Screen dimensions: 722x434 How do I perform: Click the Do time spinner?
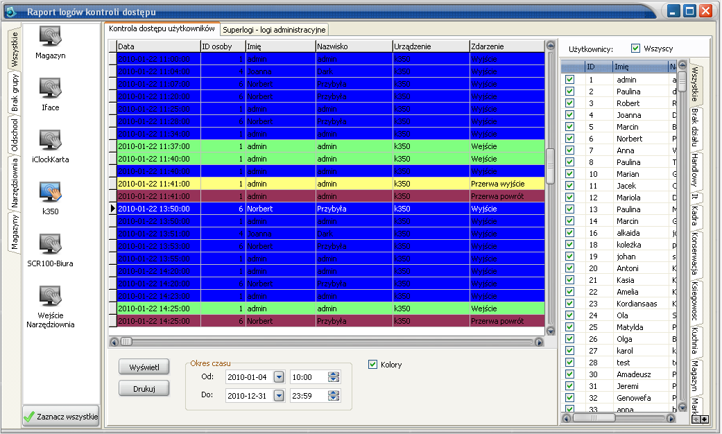pyautogui.click(x=334, y=395)
